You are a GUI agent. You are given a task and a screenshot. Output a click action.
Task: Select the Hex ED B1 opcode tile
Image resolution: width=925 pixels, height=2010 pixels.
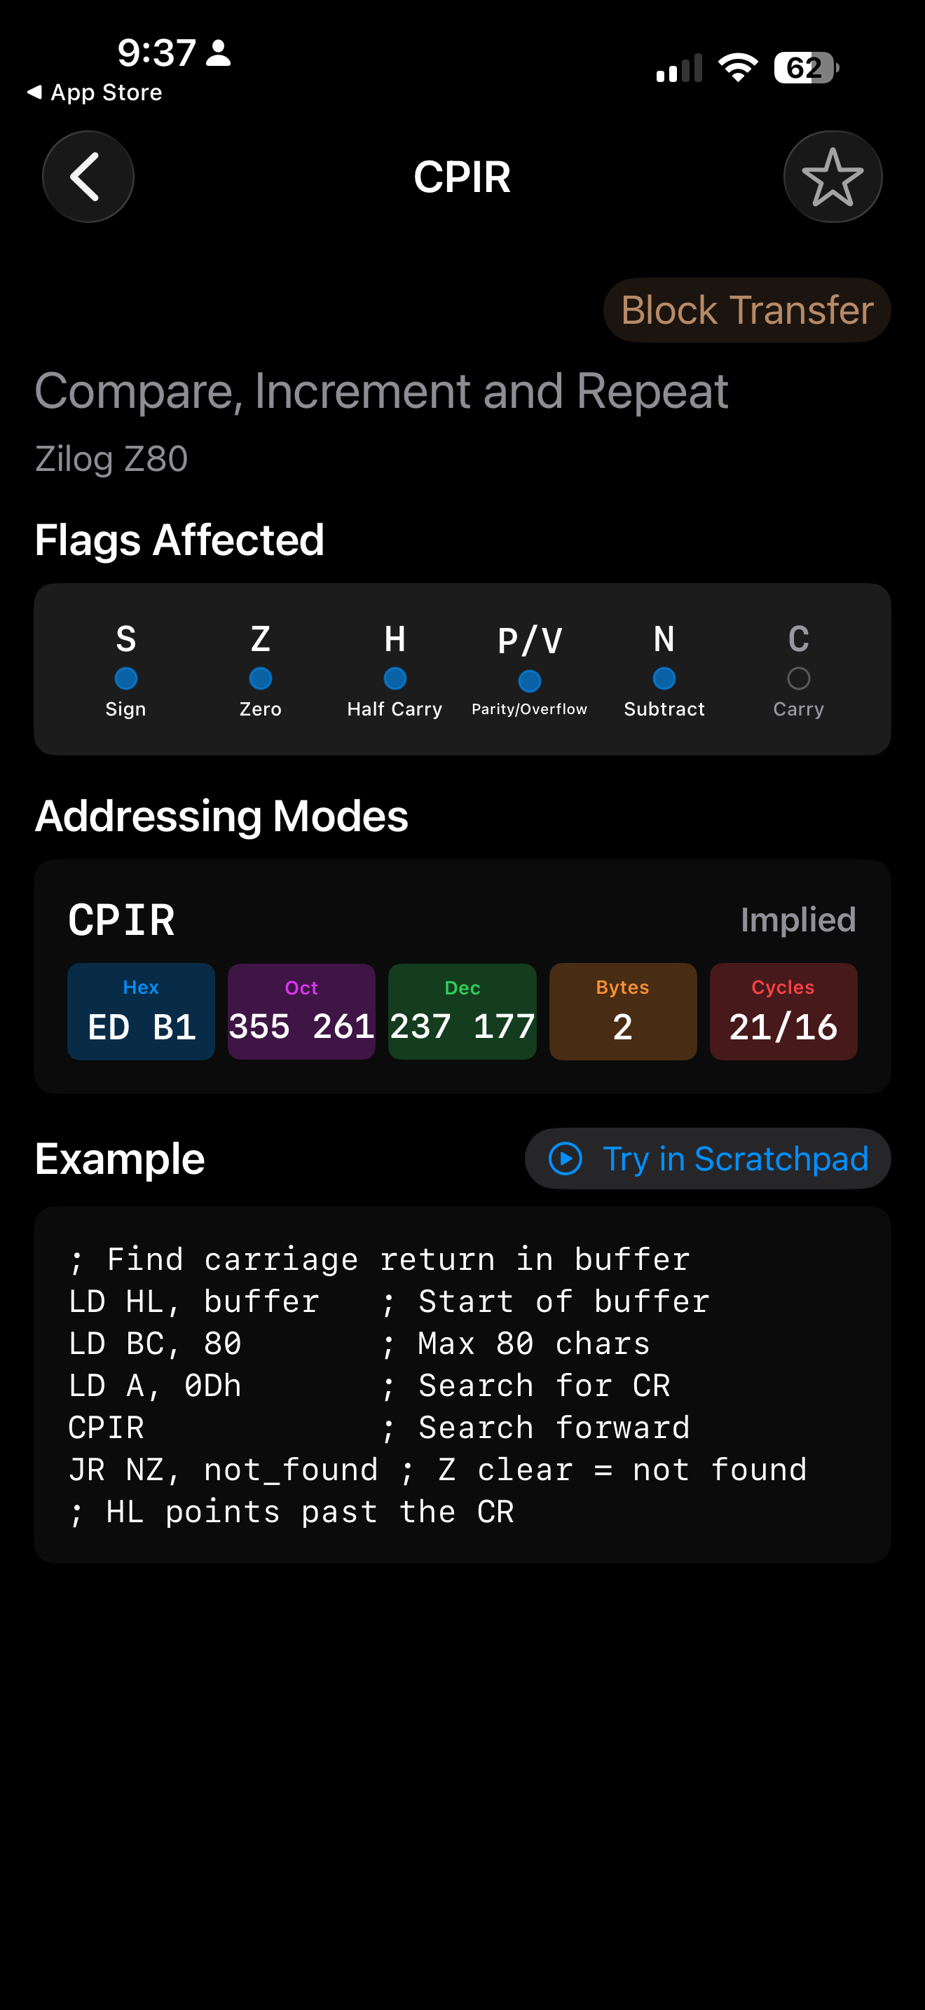[x=141, y=1011]
